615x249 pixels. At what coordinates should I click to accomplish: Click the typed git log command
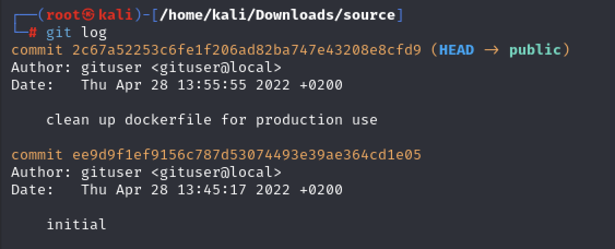coord(76,33)
